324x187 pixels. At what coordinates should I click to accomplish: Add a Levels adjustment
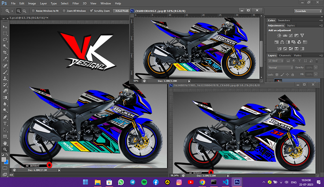click(285, 36)
